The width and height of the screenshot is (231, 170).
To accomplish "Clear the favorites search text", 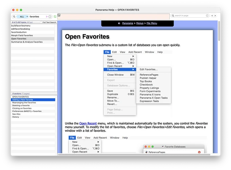I will [x=50, y=17].
